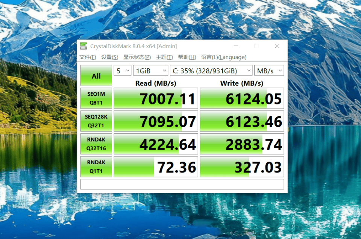The width and height of the screenshot is (361, 239).
Task: Open the 语言(L)(Language) menu
Action: (224, 57)
